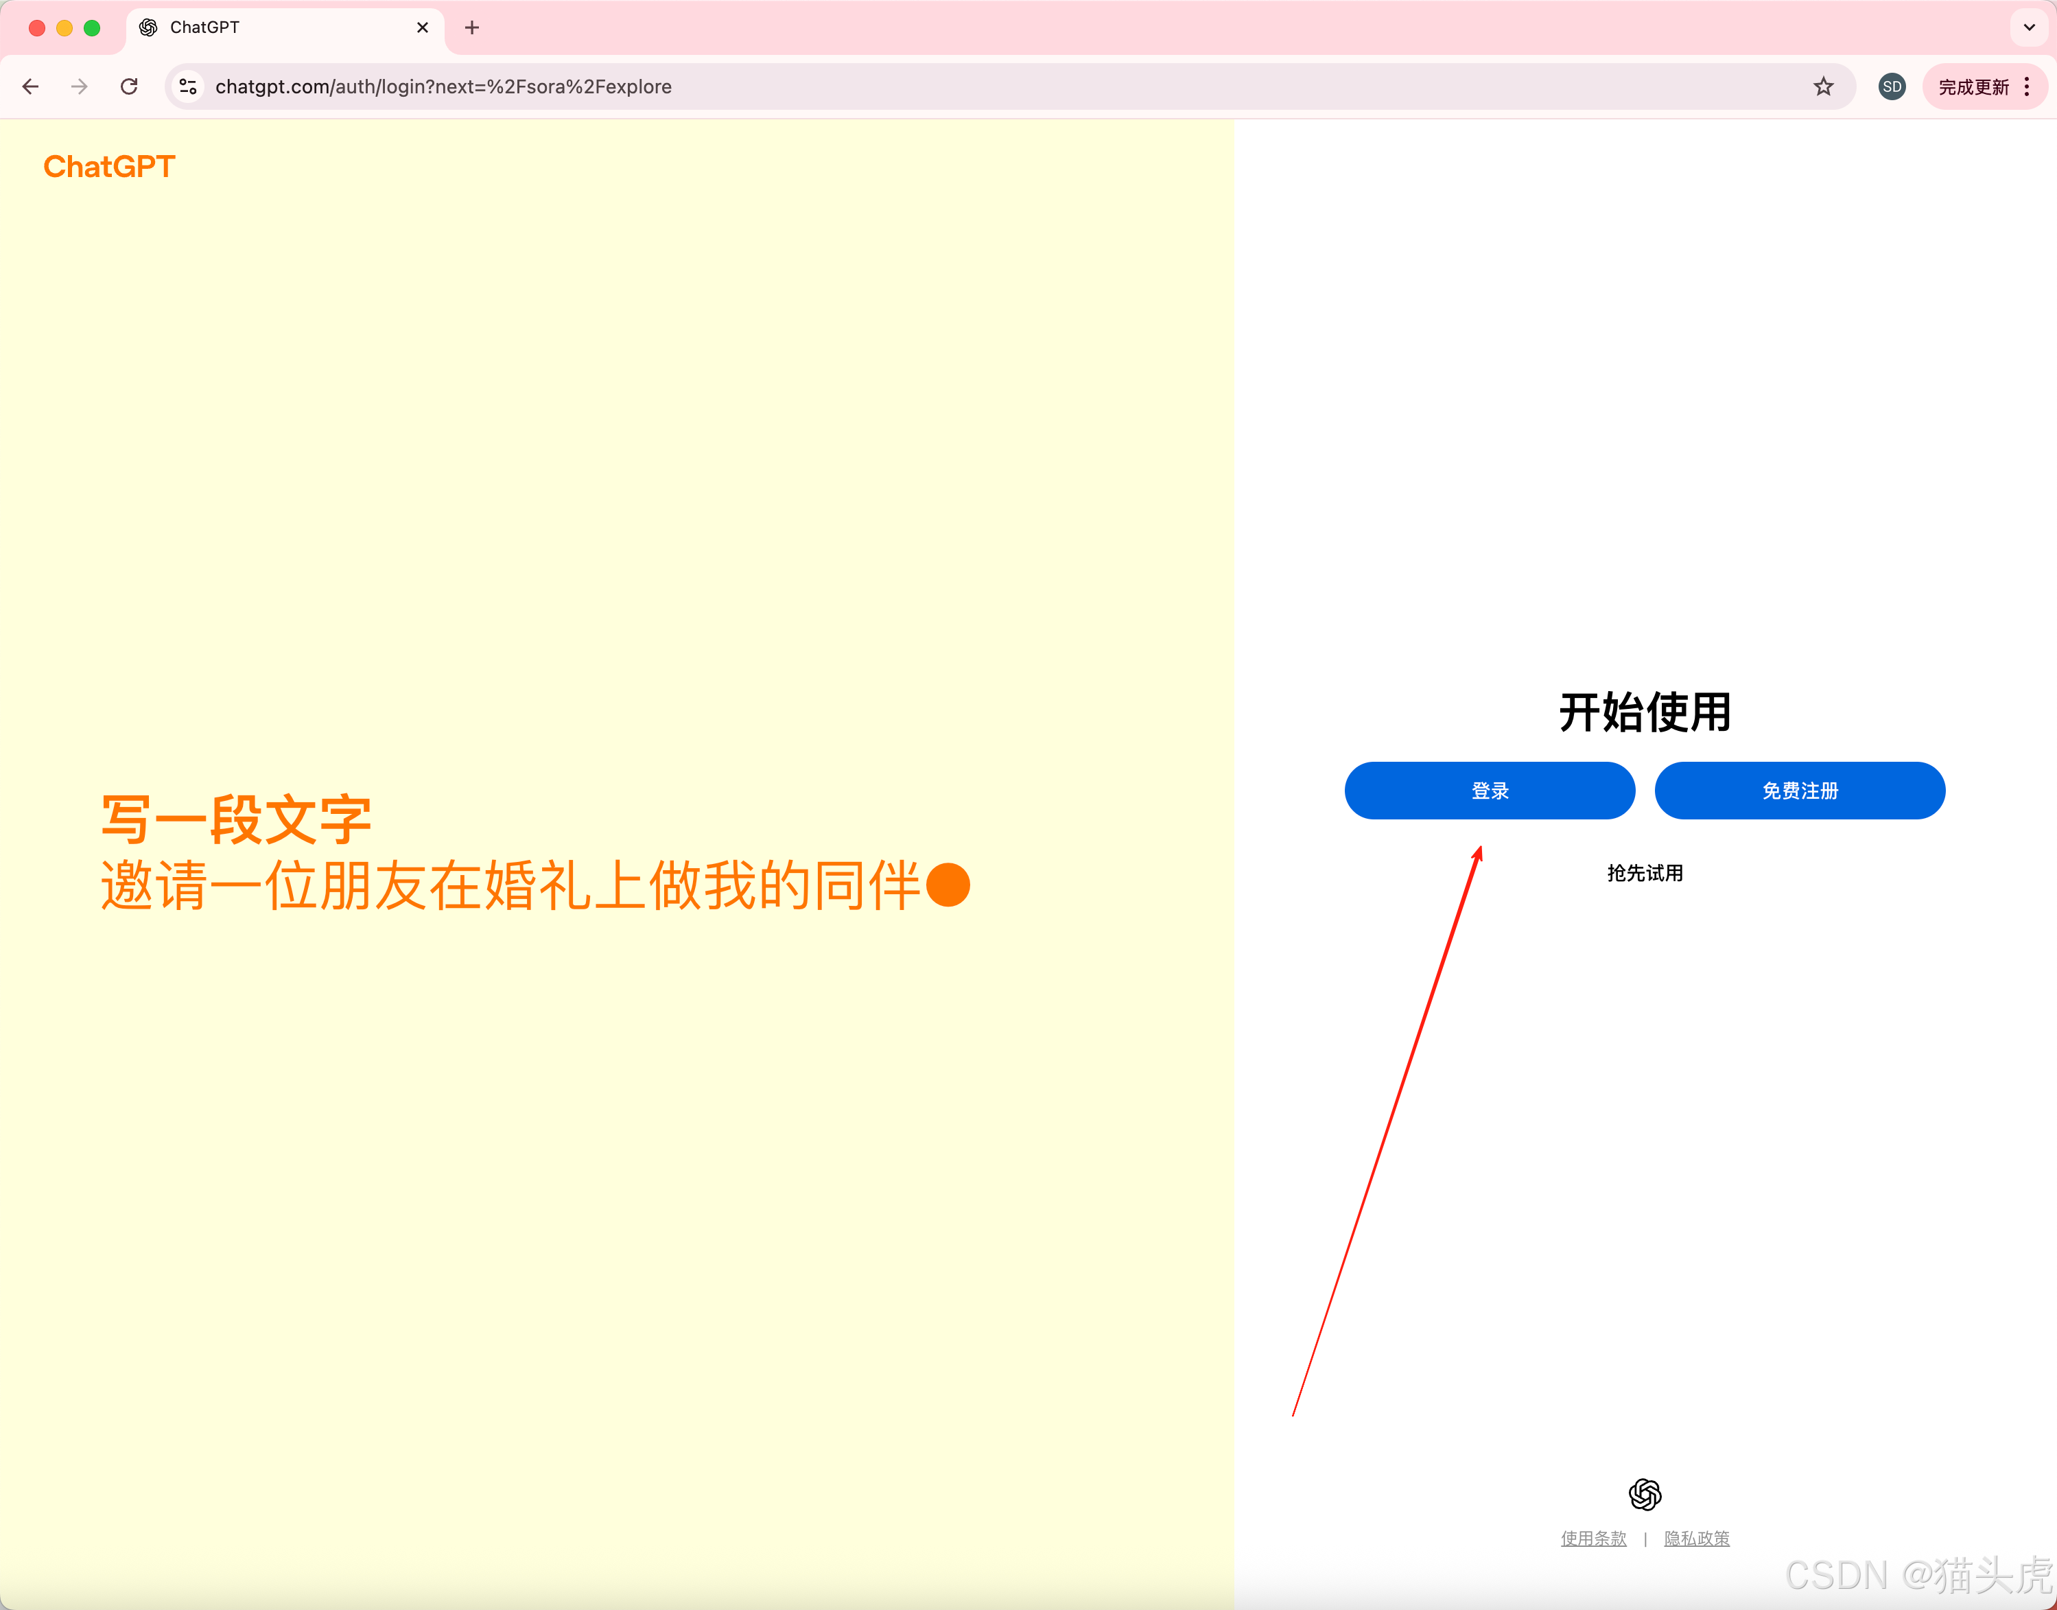The width and height of the screenshot is (2057, 1610).
Task: Click the 免费注册 sign up button
Action: tap(1799, 791)
